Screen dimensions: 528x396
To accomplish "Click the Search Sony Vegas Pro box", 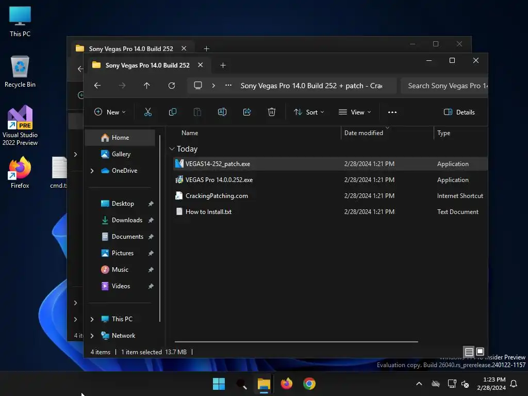I will (x=444, y=86).
